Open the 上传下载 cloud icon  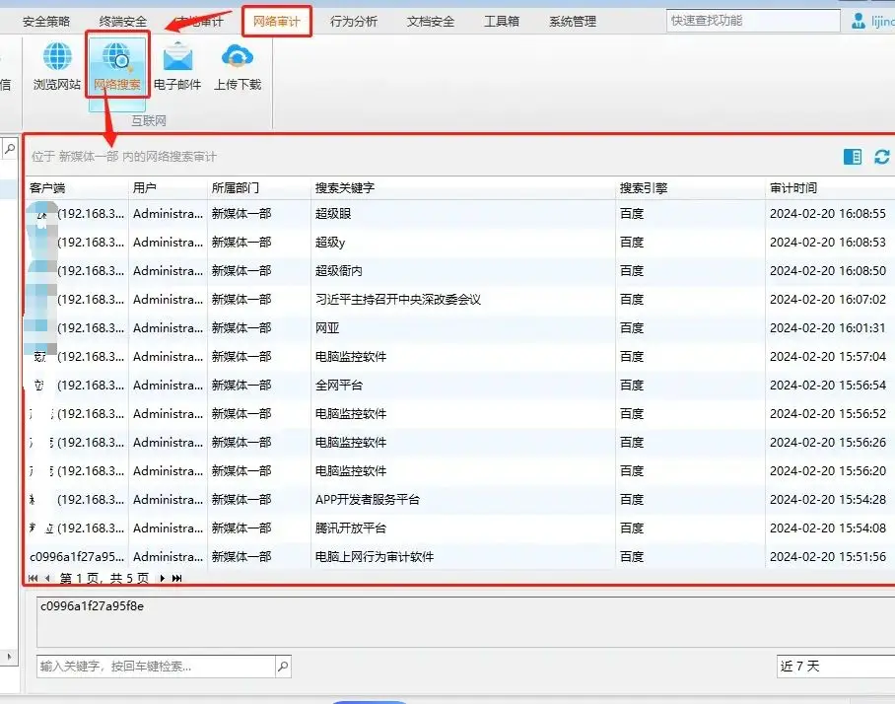(238, 65)
